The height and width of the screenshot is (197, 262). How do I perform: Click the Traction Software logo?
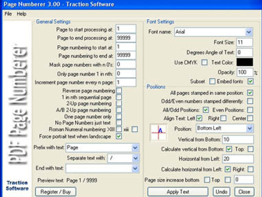click(x=17, y=186)
